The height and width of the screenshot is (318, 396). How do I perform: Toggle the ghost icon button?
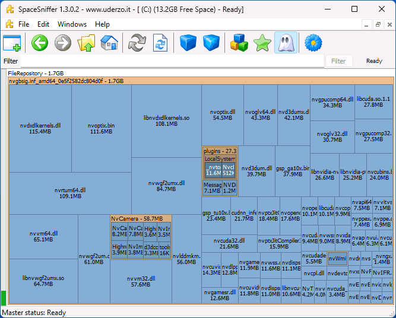pyautogui.click(x=286, y=43)
